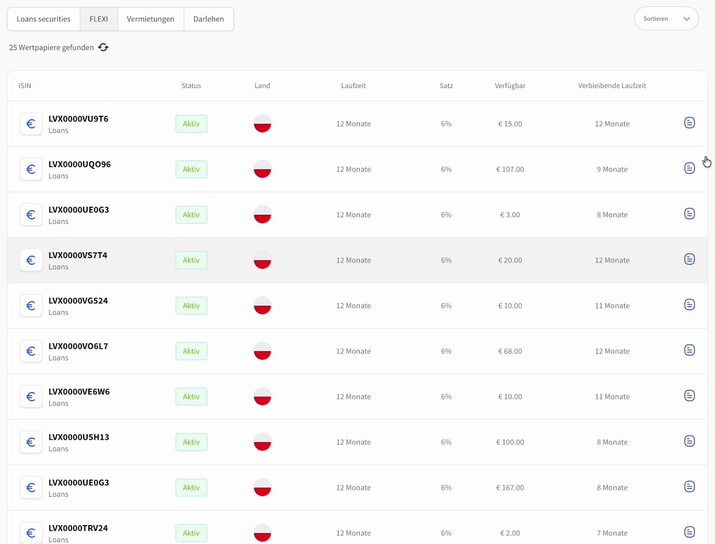Open details icon for LVX0000TRV24
This screenshot has width=715, height=544.
pyautogui.click(x=689, y=532)
